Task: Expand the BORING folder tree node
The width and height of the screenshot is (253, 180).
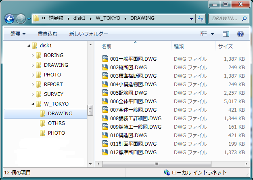Action: [x=33, y=55]
